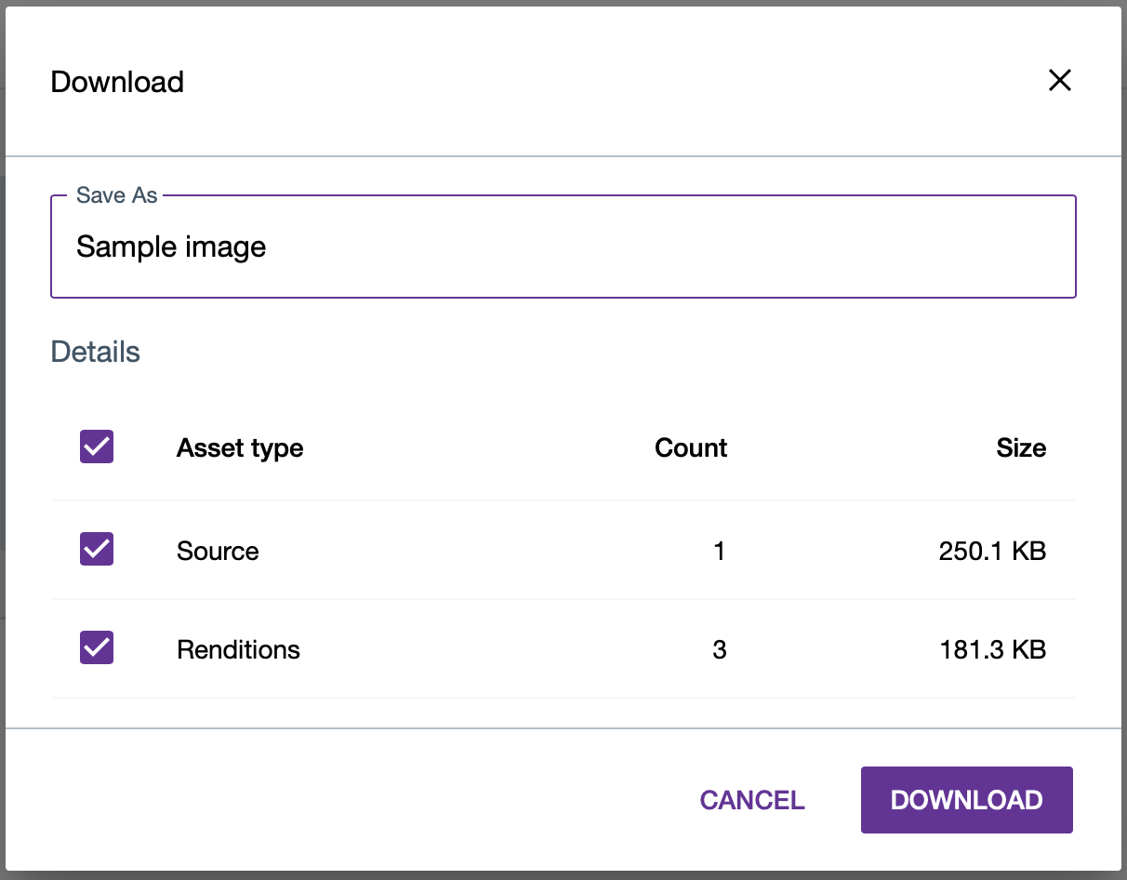This screenshot has height=880, width=1127.
Task: Click the Renditions count value of 3
Action: click(720, 649)
